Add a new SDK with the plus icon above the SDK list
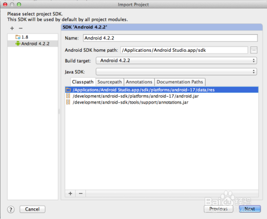 click(12, 28)
